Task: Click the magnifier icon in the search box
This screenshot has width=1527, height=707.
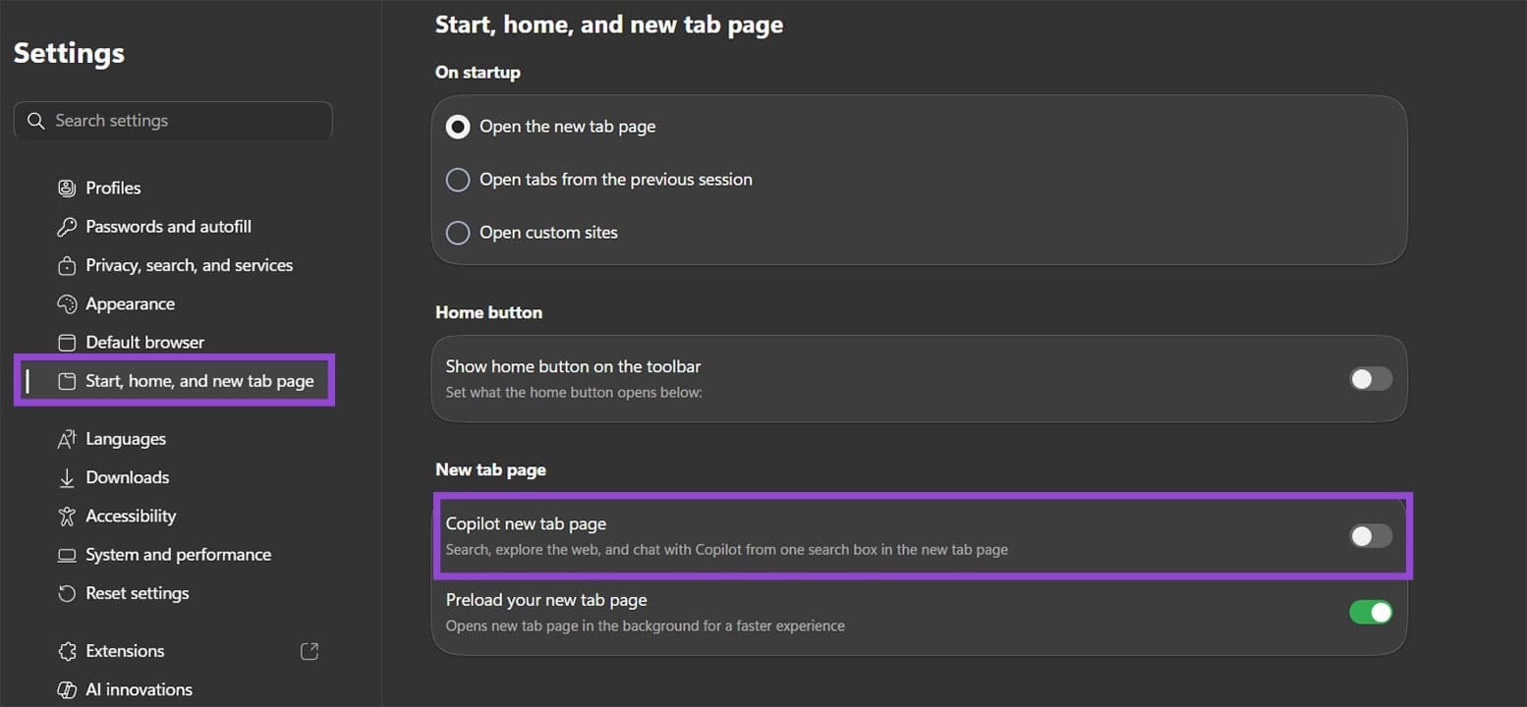Action: (x=36, y=120)
